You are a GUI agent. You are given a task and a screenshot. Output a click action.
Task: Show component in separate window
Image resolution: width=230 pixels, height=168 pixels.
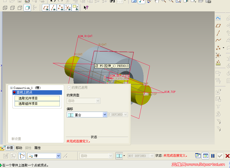[x=198, y=156]
